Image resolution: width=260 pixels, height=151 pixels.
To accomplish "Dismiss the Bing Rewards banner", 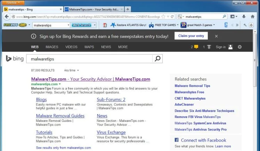I will tap(216, 36).
